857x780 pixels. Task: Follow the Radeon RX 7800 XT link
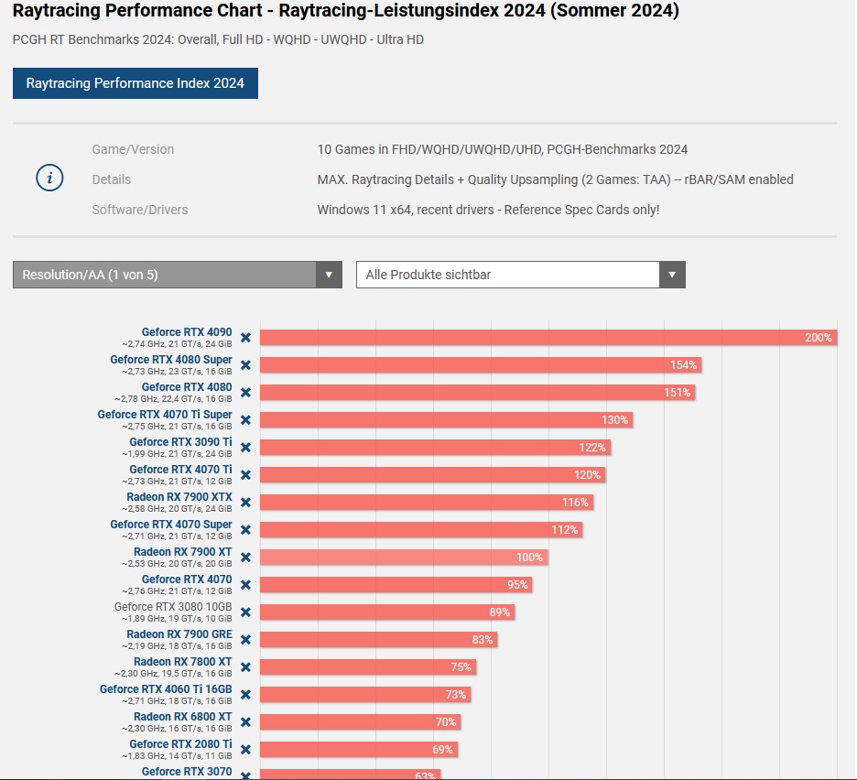[183, 661]
